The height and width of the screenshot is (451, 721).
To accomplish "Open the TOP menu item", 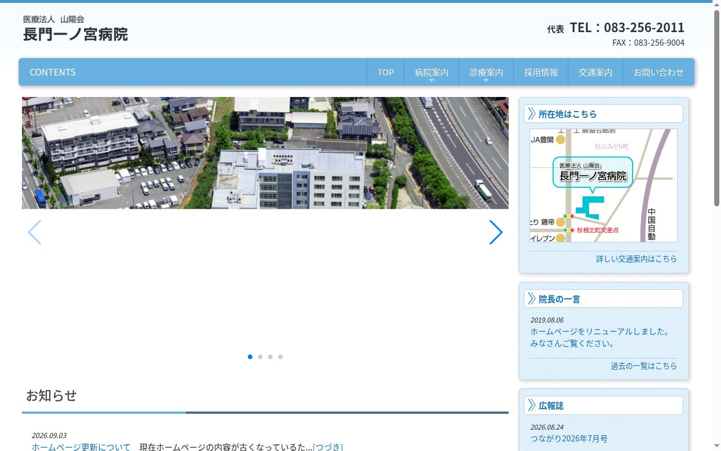I will 385,72.
